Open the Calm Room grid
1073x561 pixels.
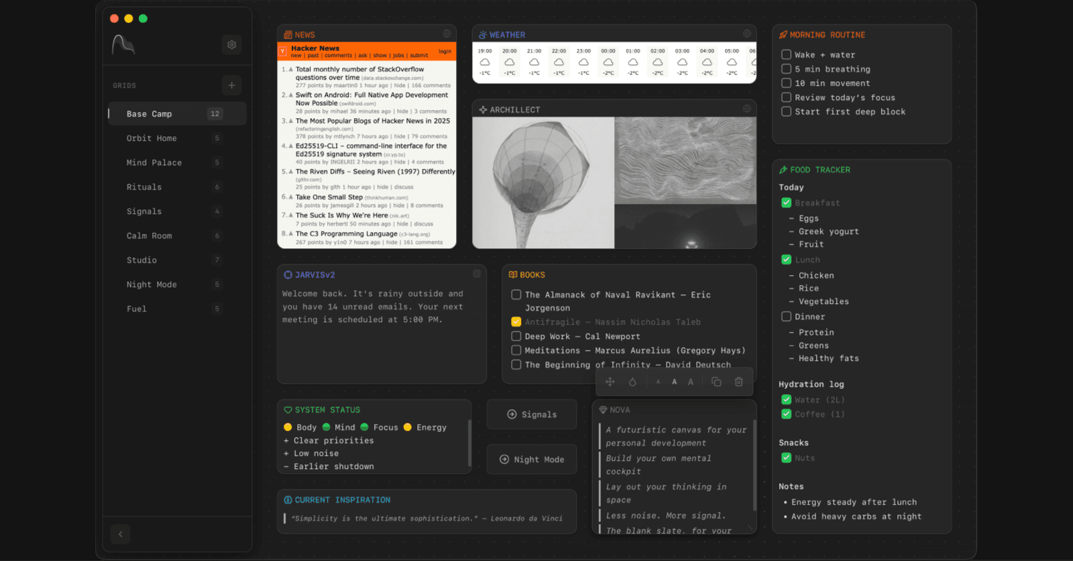(x=177, y=236)
